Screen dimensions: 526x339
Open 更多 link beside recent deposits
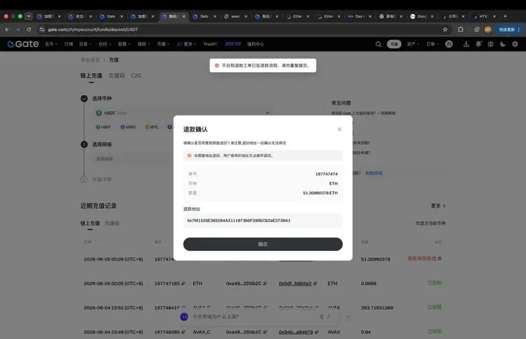[x=438, y=206]
